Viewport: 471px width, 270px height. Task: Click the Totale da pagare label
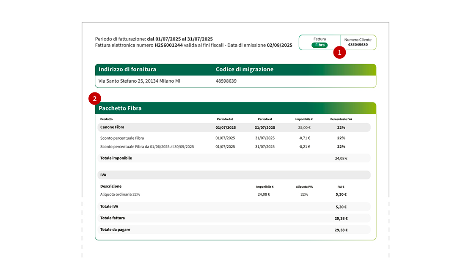[x=115, y=229]
